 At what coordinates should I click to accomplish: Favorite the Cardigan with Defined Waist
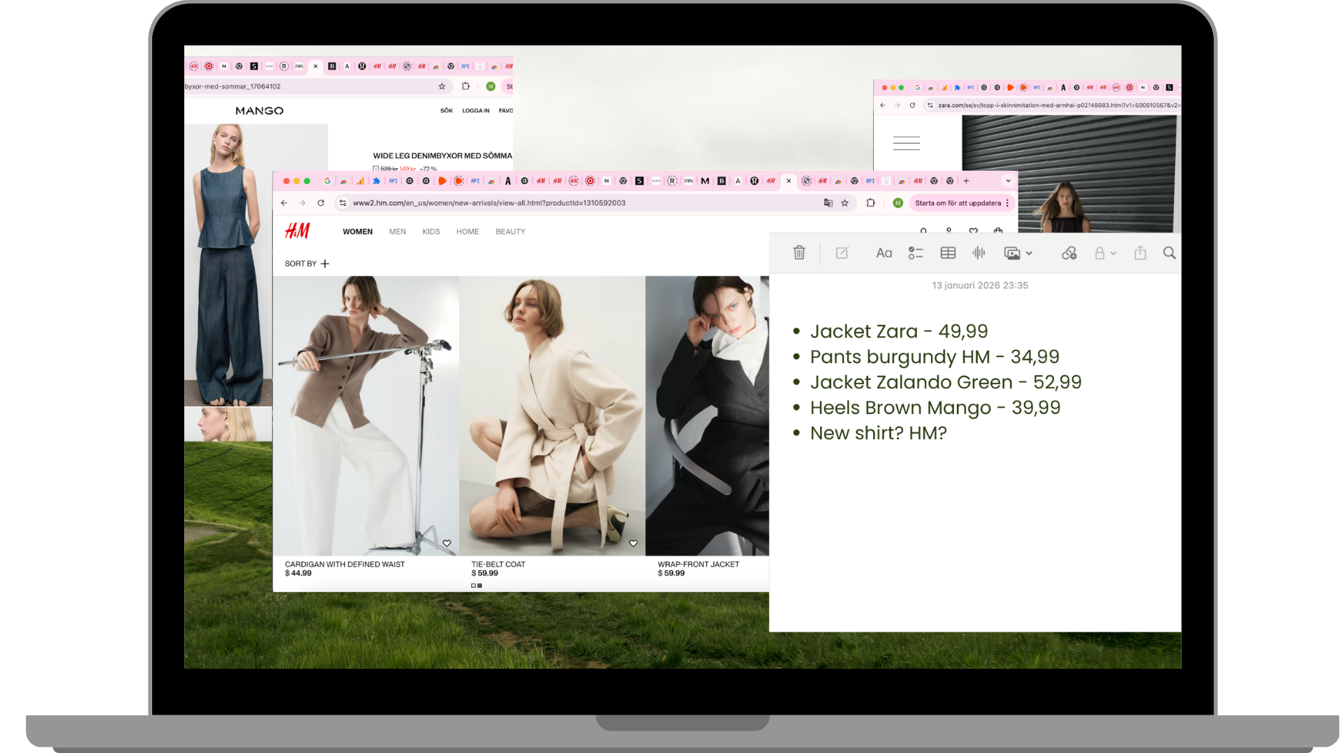coord(447,542)
